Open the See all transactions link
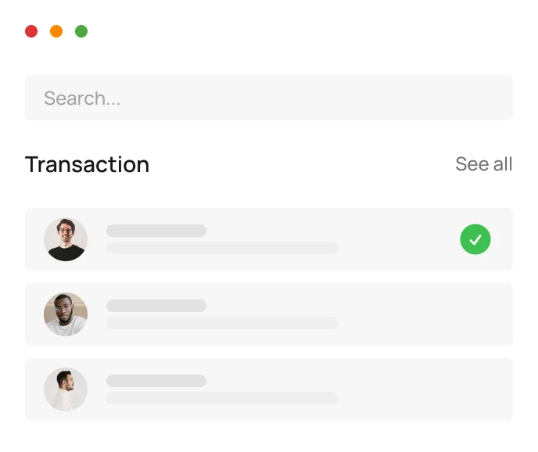The width and height of the screenshot is (538, 452). tap(483, 164)
